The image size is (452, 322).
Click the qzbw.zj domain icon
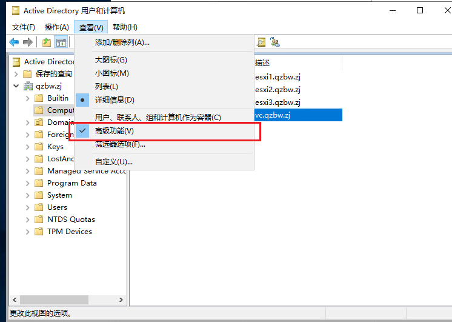[27, 86]
